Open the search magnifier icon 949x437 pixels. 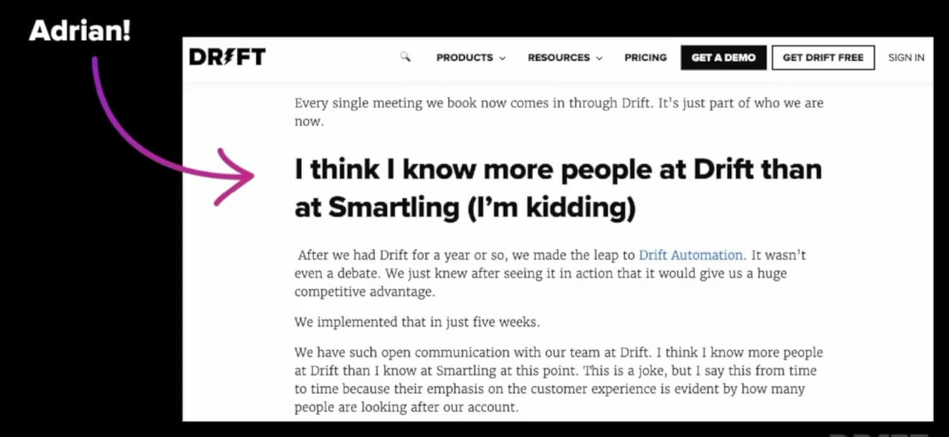(403, 57)
